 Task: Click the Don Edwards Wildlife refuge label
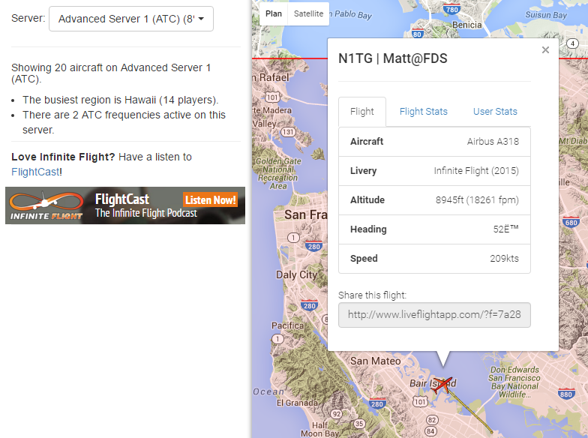click(x=514, y=382)
